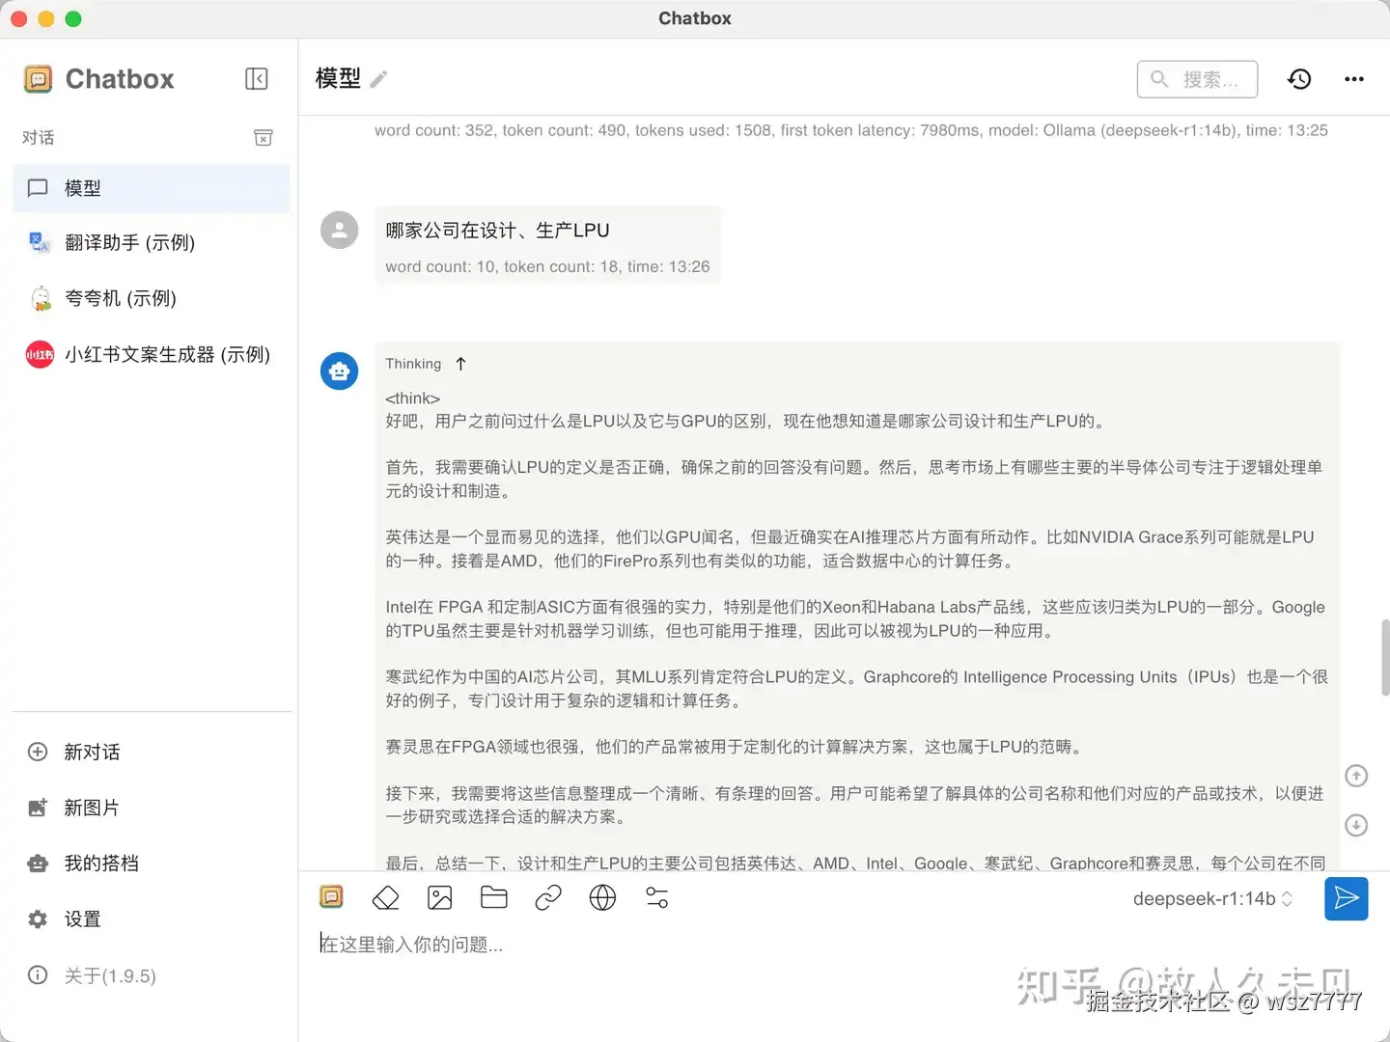Create new image chat 新图片
Screen dimensions: 1390x1042
[152, 808]
